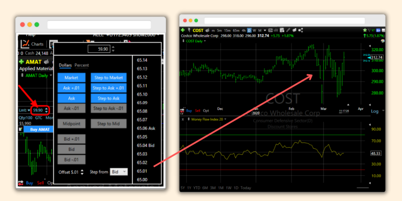Select the M monthly timeframe button
402x201 pixels.
coord(260,30)
